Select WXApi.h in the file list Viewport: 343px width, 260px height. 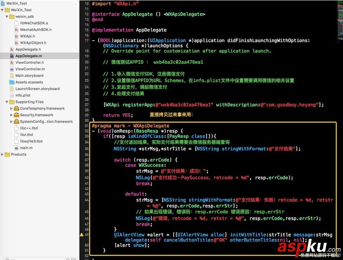pos(27,36)
